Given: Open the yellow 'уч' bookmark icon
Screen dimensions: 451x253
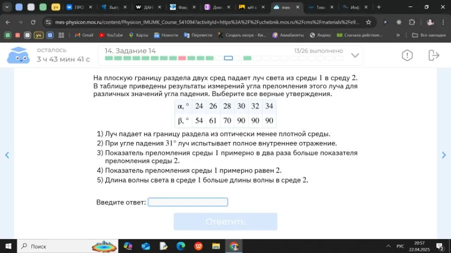Looking at the screenshot, I should pos(39,35).
